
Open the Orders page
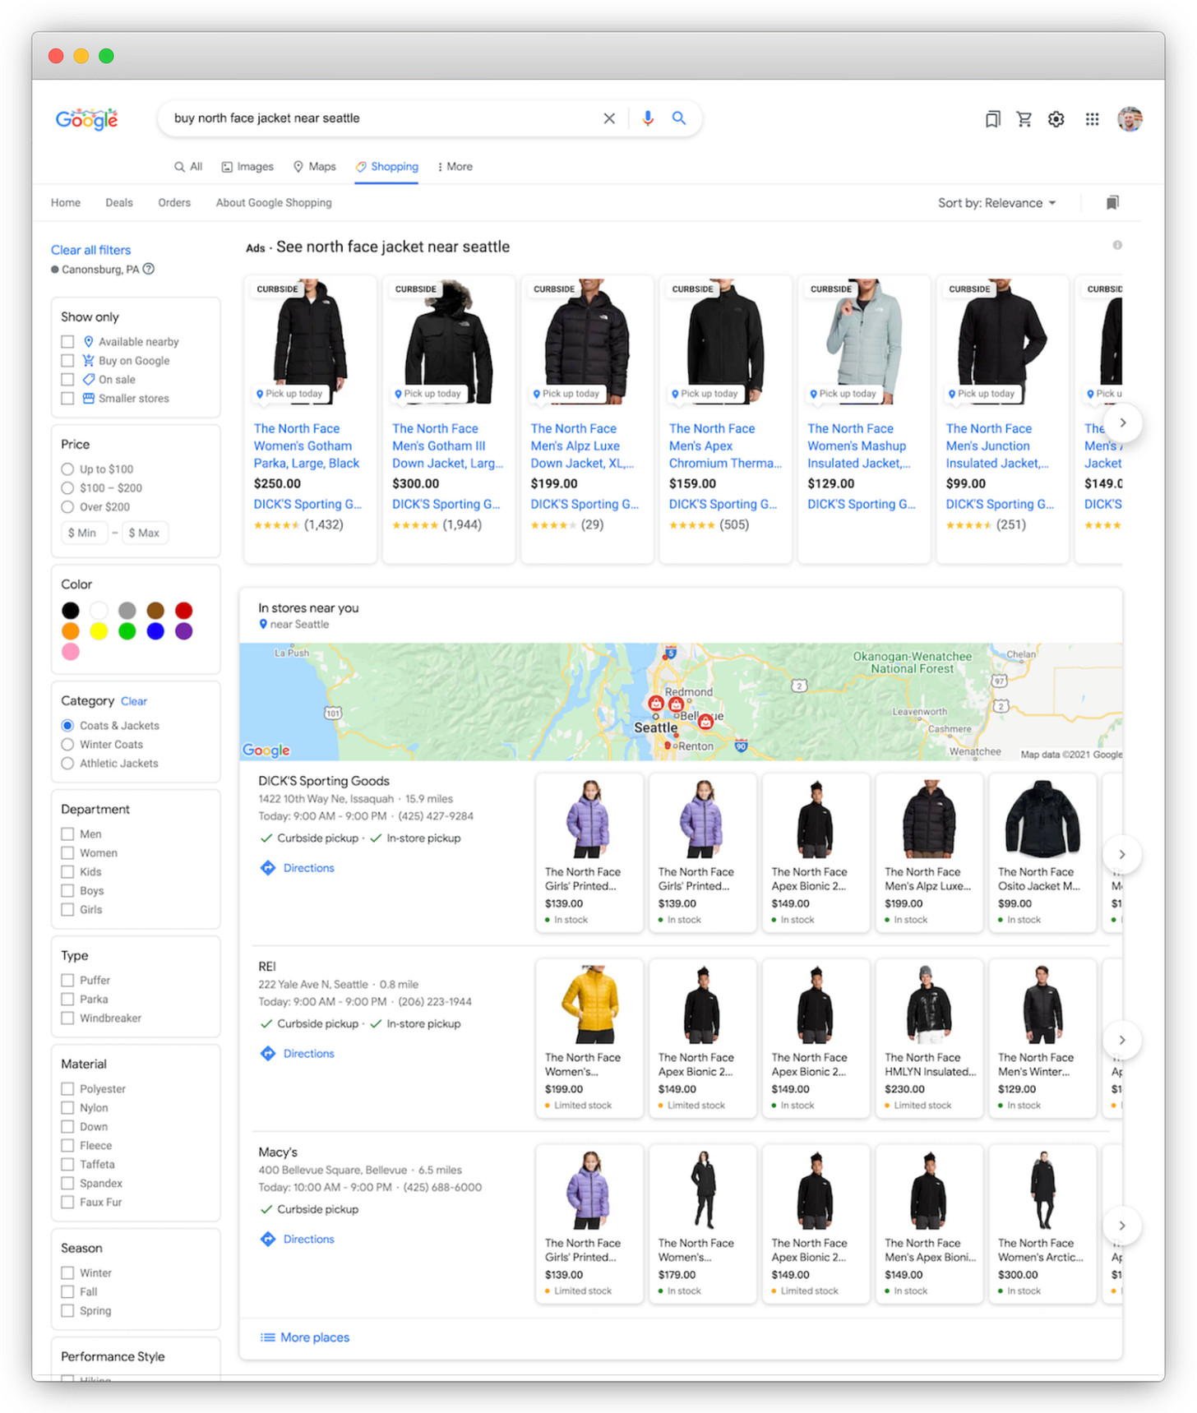coord(174,202)
